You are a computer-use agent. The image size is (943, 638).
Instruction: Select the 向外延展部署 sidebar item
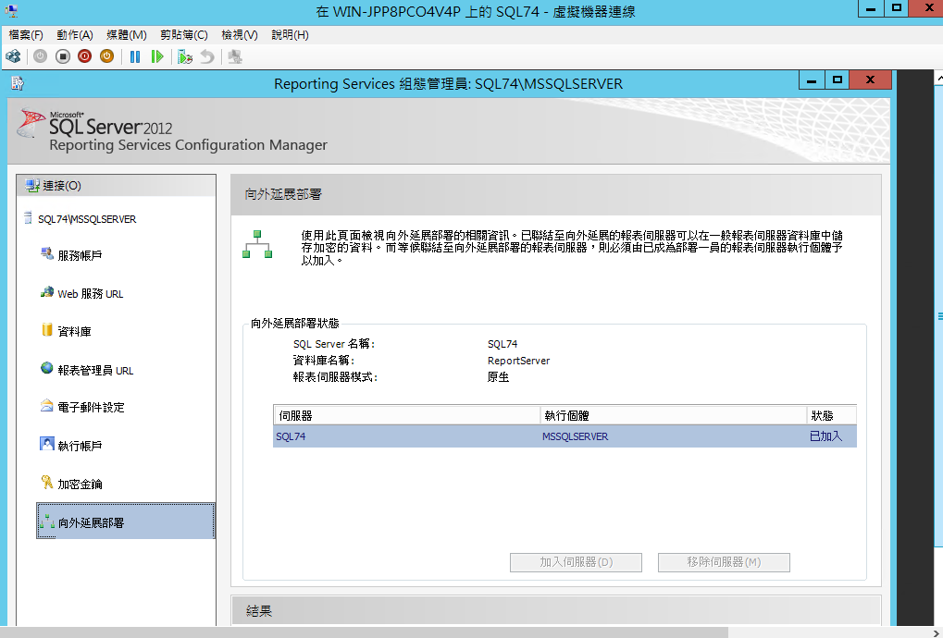click(126, 521)
